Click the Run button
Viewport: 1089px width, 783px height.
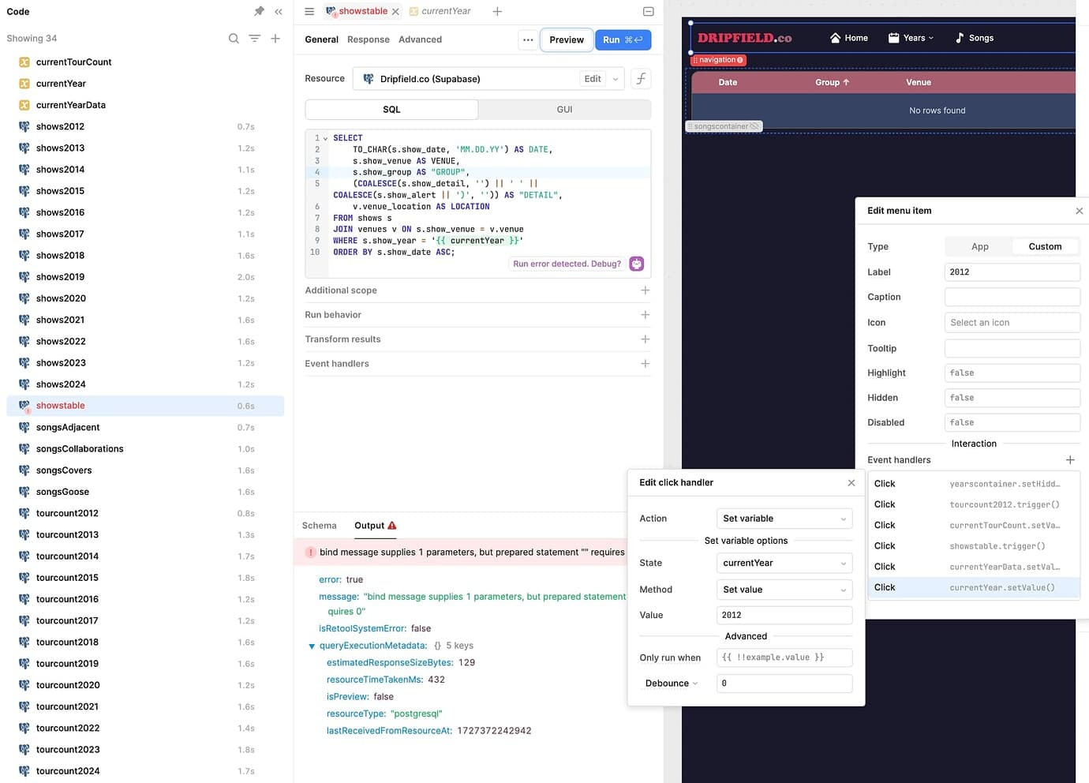(x=623, y=39)
